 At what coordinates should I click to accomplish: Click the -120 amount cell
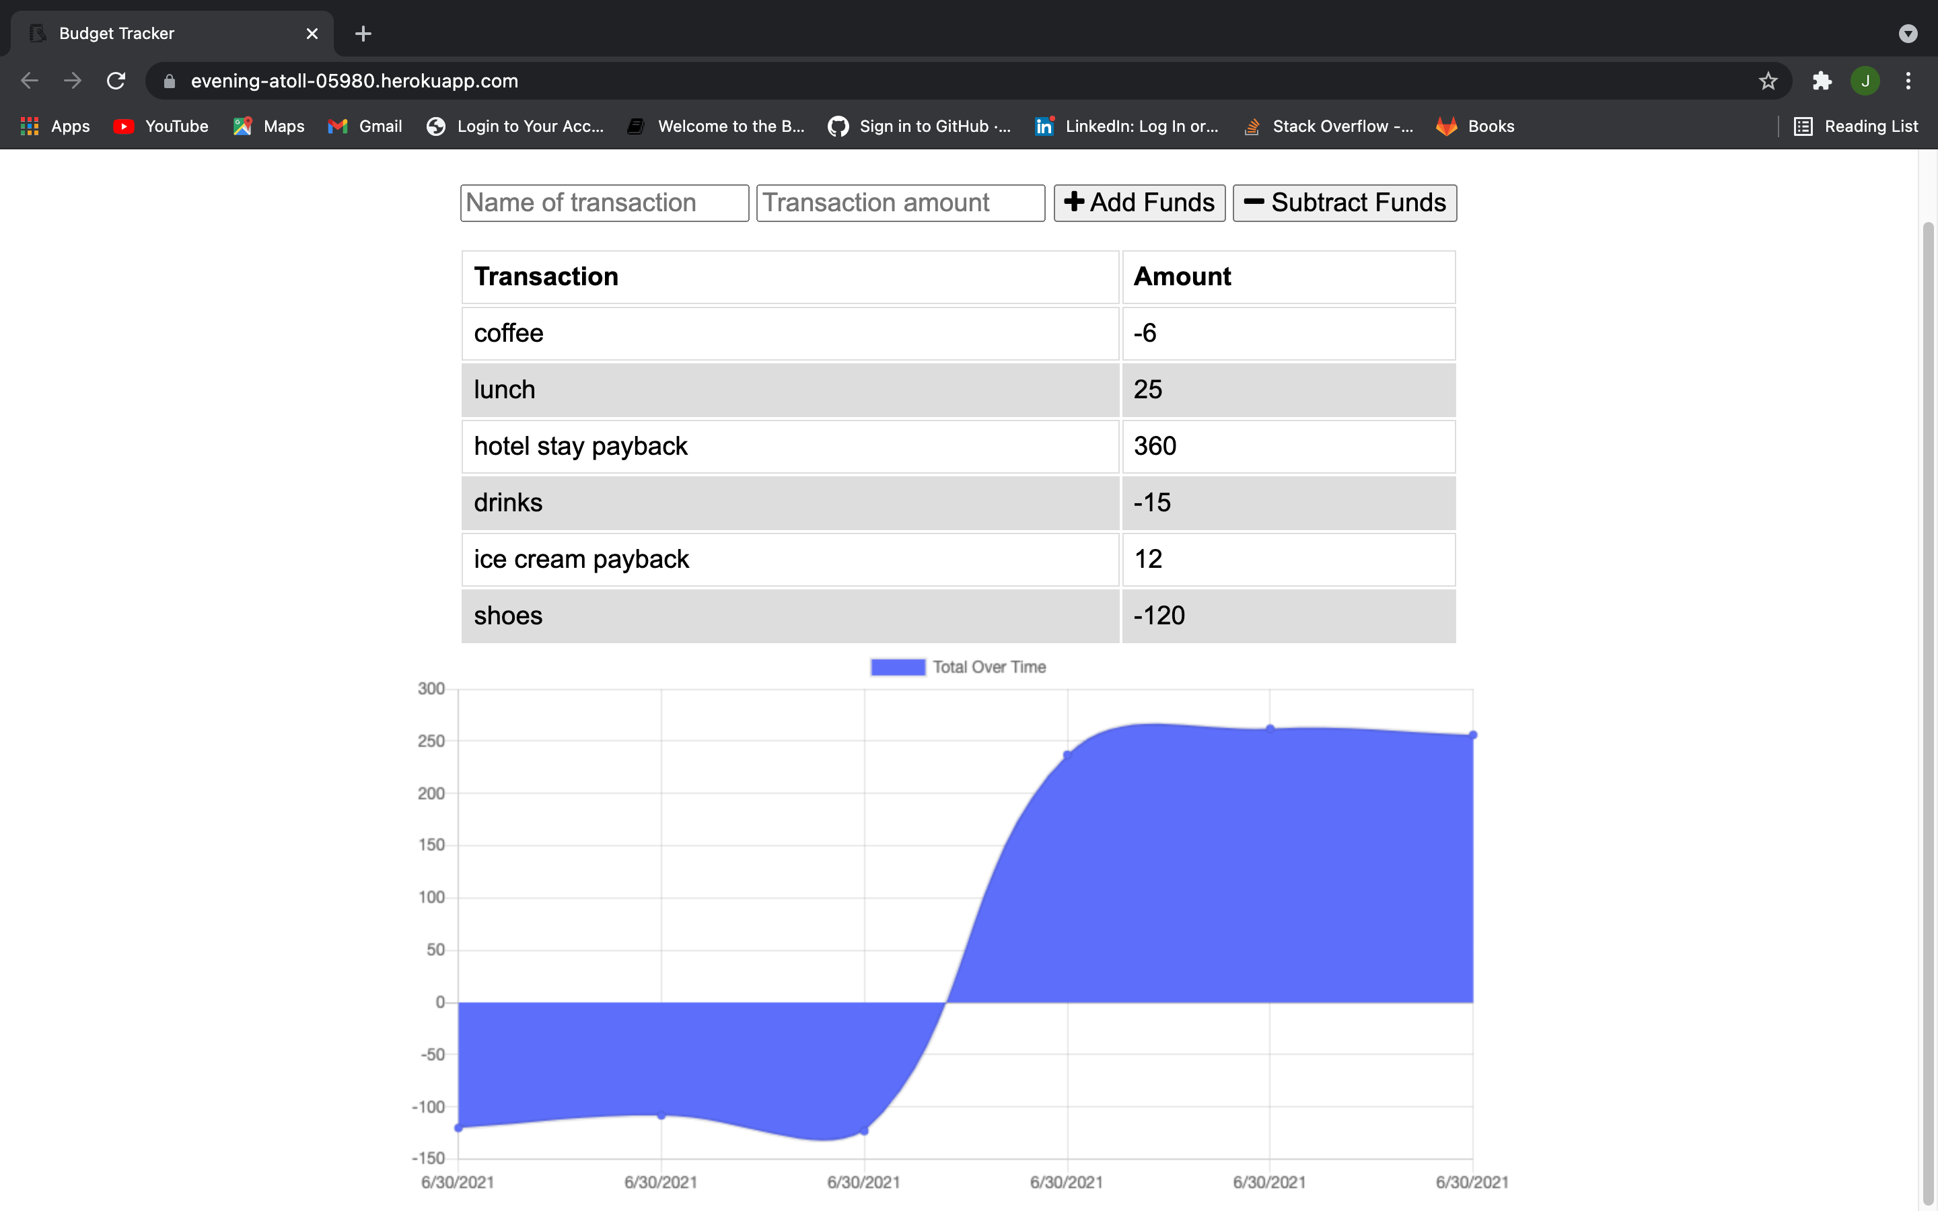1289,616
